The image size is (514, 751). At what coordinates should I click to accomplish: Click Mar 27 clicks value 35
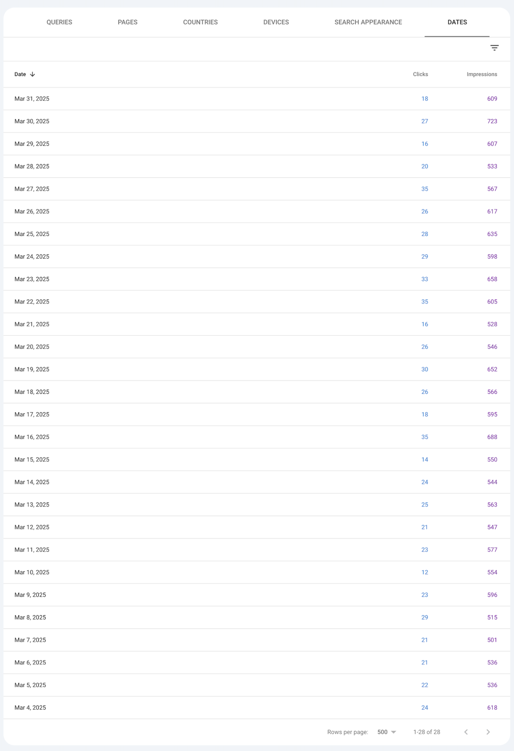tap(424, 189)
